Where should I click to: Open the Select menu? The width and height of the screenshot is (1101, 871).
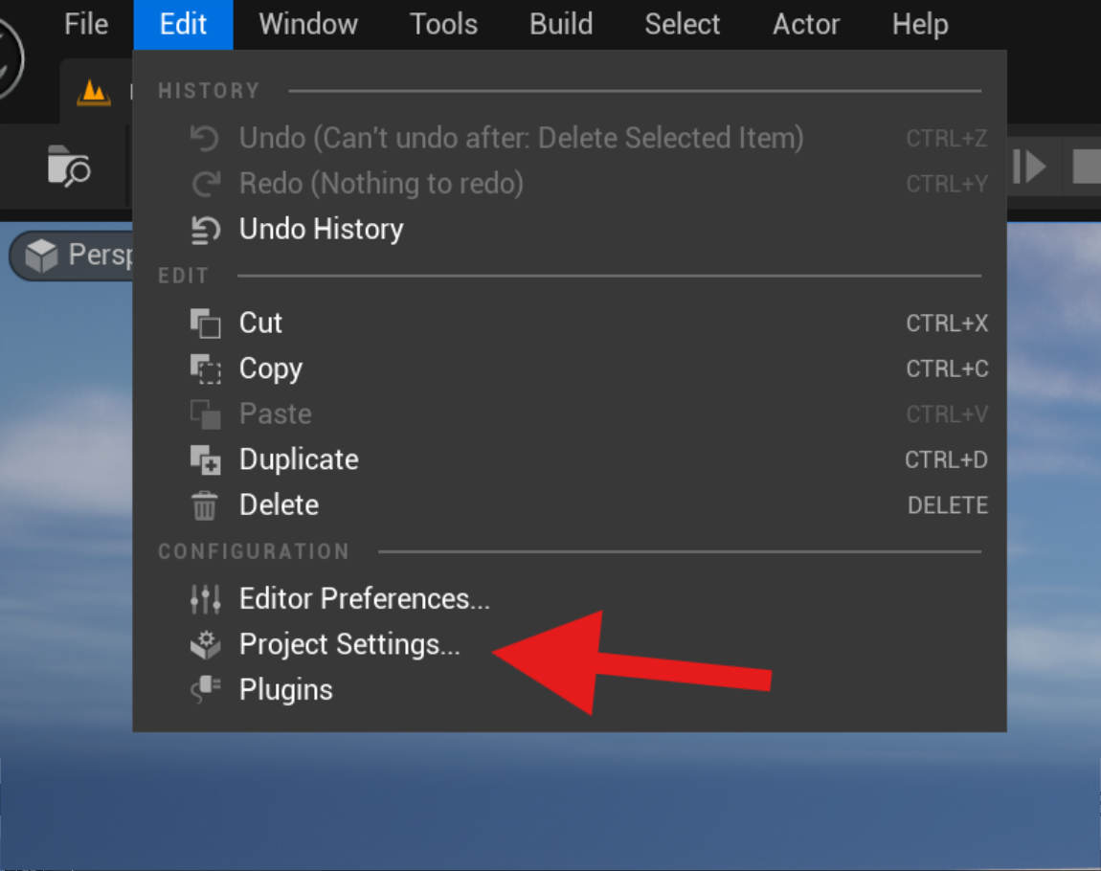point(682,24)
